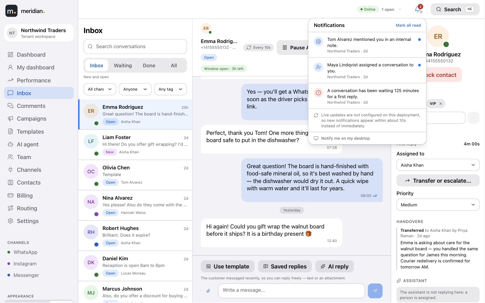The width and height of the screenshot is (485, 303).
Task: Open the Assigned to Aisha Khan dropdown
Action: (x=438, y=165)
